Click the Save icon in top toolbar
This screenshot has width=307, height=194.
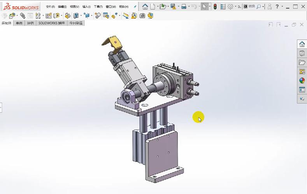[x=173, y=7]
